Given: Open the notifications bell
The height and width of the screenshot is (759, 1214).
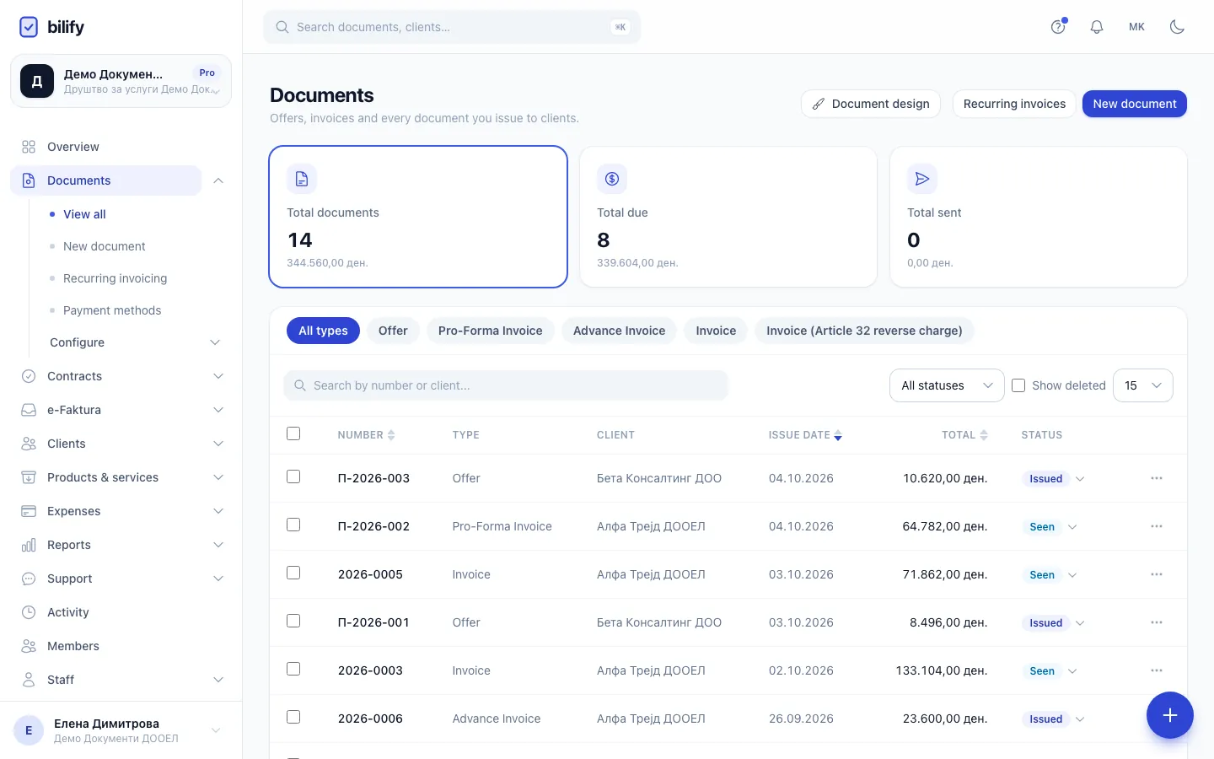Looking at the screenshot, I should coord(1097,27).
